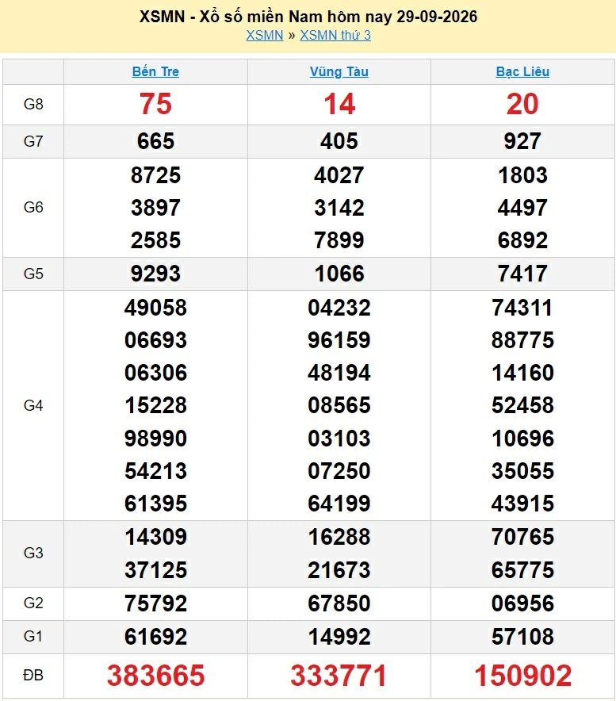Select the G6 row label

point(33,208)
